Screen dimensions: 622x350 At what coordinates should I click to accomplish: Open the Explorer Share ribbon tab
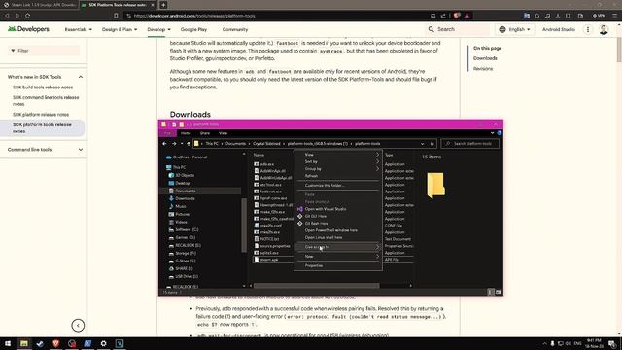pyautogui.click(x=205, y=133)
